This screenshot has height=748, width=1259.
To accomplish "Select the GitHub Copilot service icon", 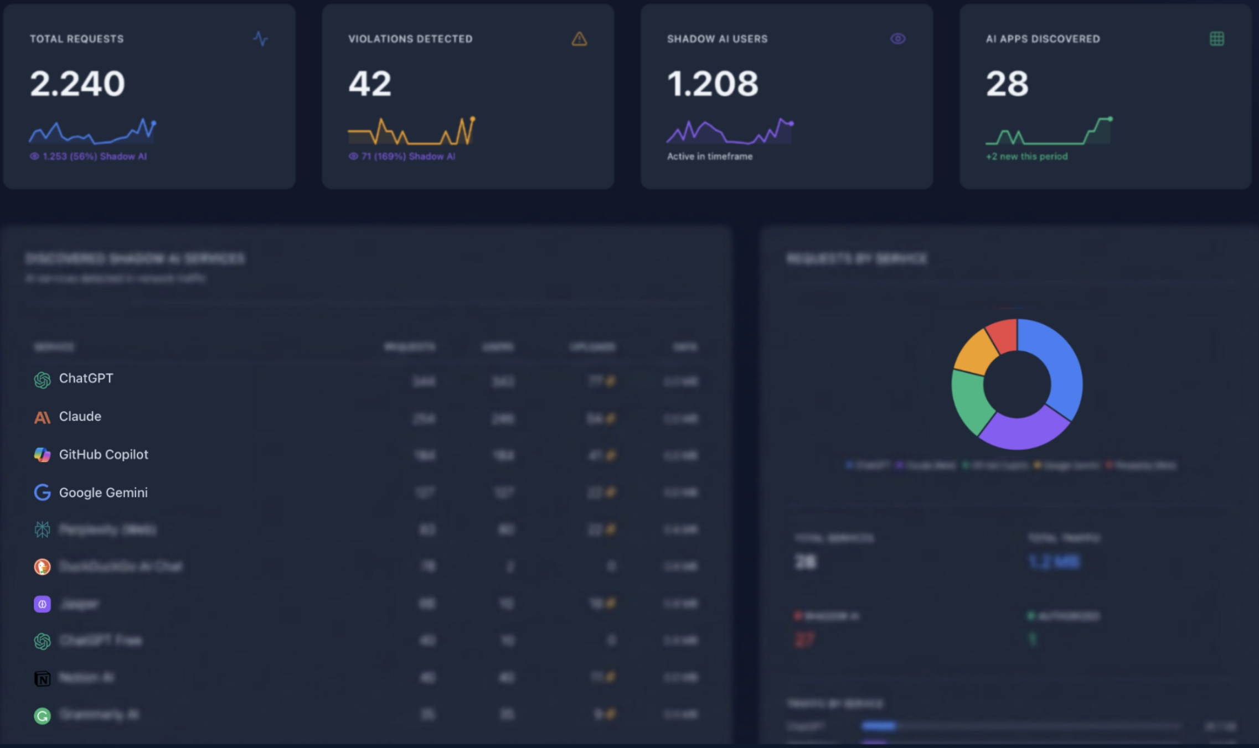I will tap(42, 454).
